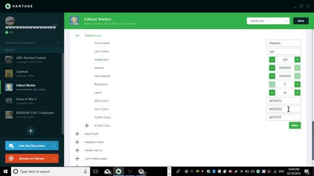Select Cuphead campaign editor mod

[x=31, y=73]
